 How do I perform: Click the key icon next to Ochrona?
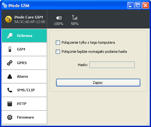coord(10,36)
